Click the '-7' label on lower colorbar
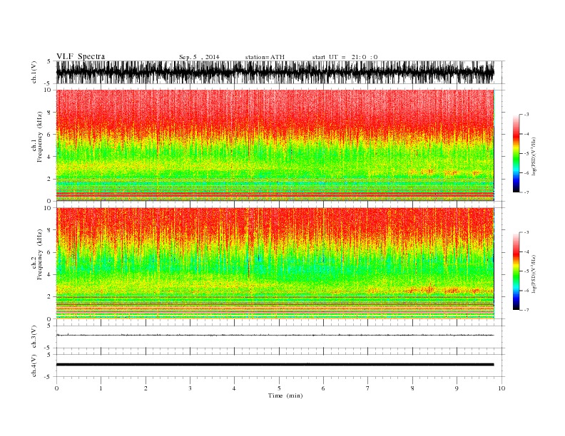The width and height of the screenshot is (565, 436). click(x=526, y=310)
